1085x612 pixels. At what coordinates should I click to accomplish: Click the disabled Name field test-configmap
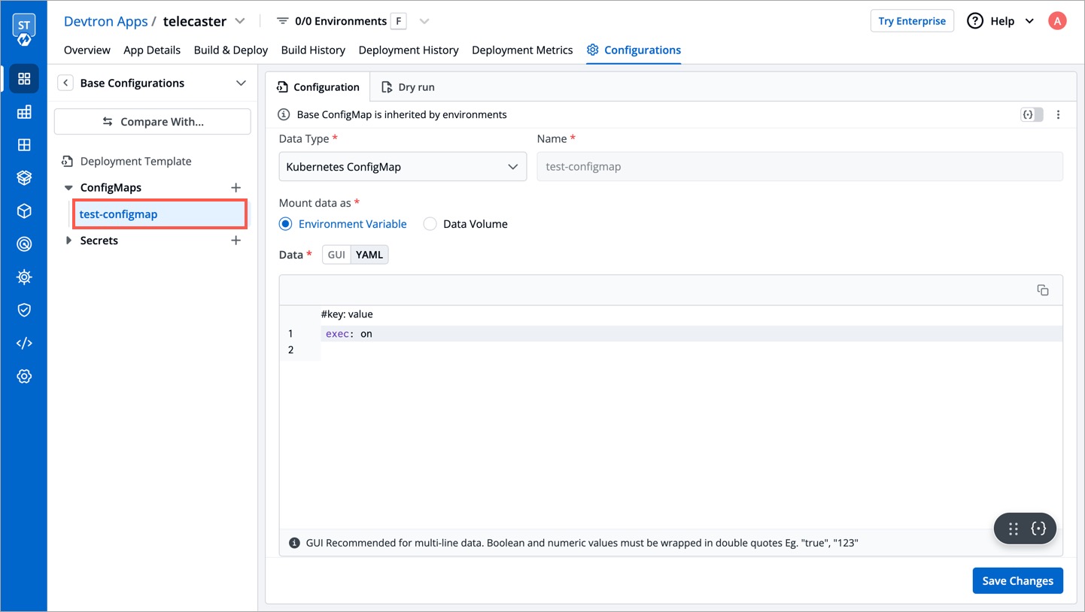[x=799, y=167]
